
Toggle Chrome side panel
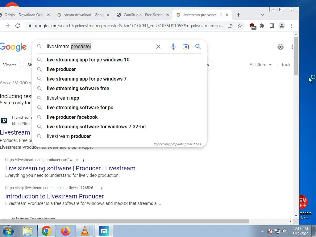click(x=272, y=26)
